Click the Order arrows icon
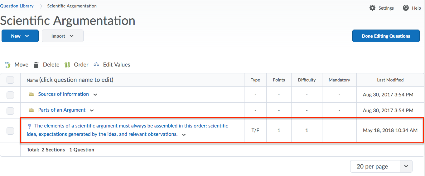 pyautogui.click(x=67, y=65)
